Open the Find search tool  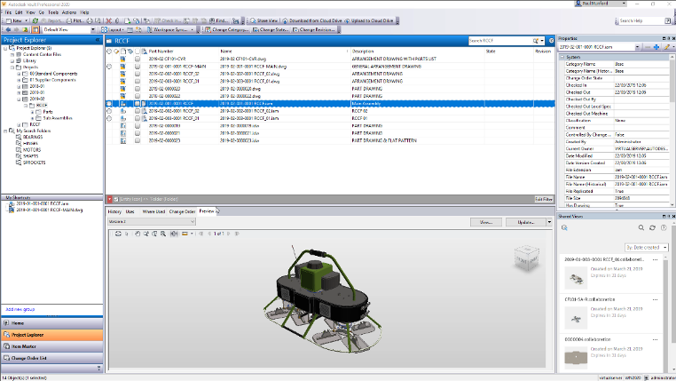point(219,20)
